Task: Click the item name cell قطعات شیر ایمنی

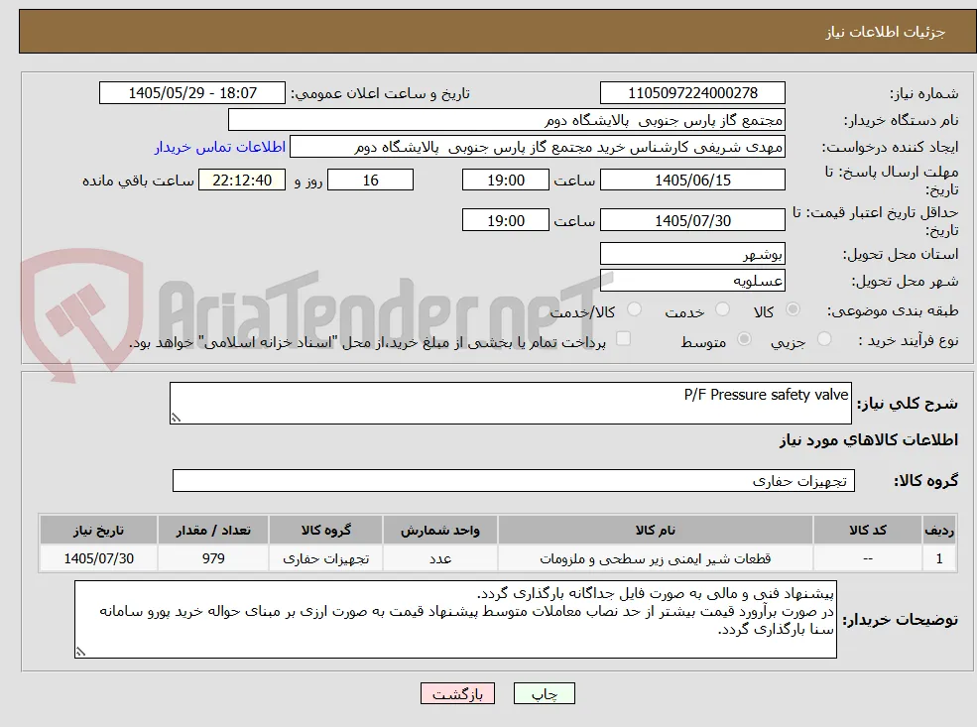Action: 656,558
